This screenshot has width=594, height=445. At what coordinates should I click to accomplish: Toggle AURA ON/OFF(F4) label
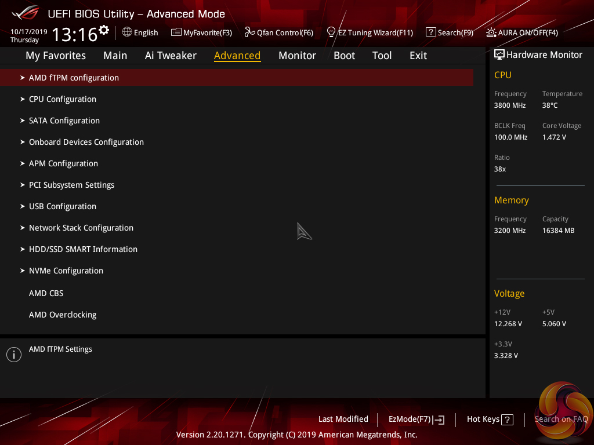point(528,33)
